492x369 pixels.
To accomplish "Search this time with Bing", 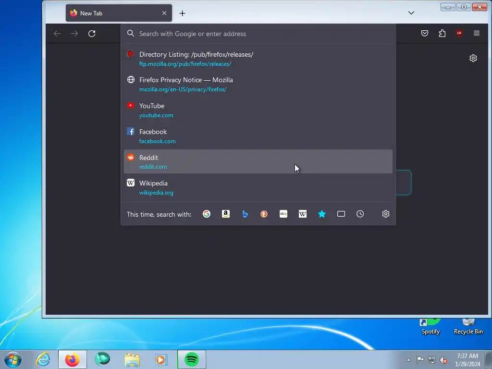I will [x=245, y=214].
